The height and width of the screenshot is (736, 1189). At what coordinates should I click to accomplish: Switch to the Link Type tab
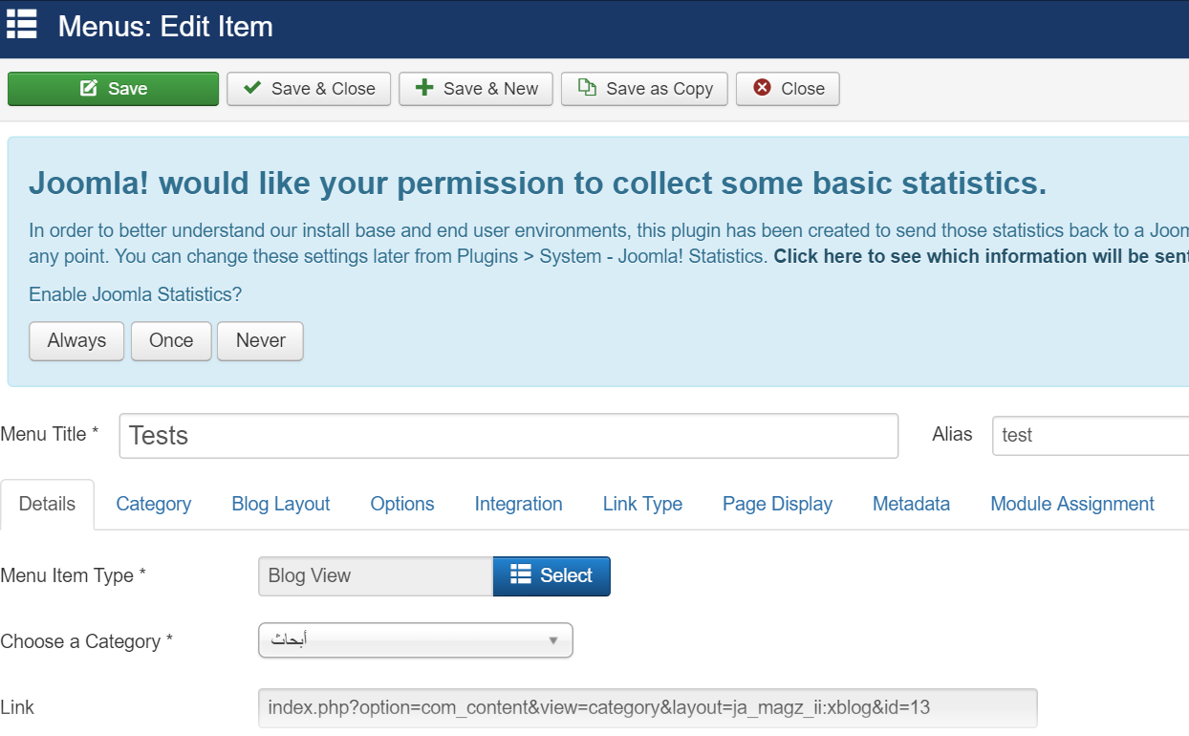642,504
